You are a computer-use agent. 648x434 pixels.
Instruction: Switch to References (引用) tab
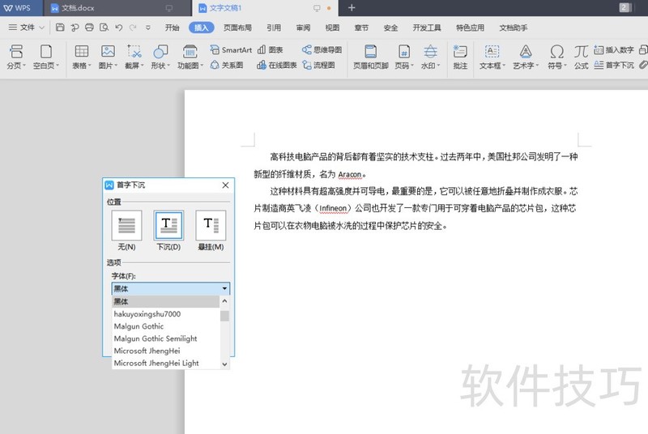click(x=274, y=28)
